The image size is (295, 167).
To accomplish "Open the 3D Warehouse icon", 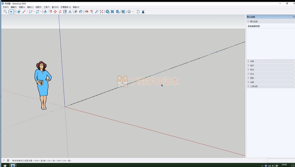I will click(x=108, y=12).
